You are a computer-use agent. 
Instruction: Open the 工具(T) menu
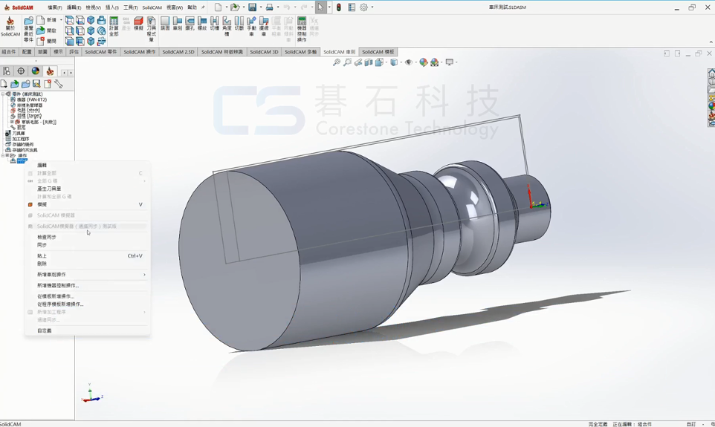pos(130,7)
